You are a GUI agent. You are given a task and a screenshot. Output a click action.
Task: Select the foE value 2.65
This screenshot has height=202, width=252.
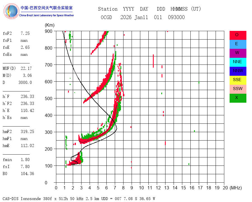coord(25,47)
